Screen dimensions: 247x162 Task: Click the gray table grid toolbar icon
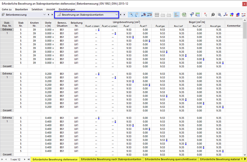(x=157, y=15)
